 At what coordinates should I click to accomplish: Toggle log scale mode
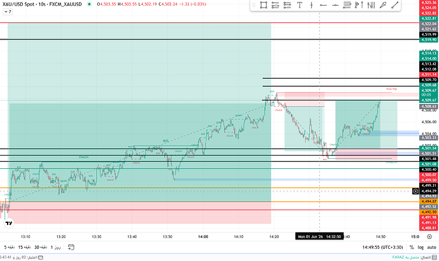(421, 247)
